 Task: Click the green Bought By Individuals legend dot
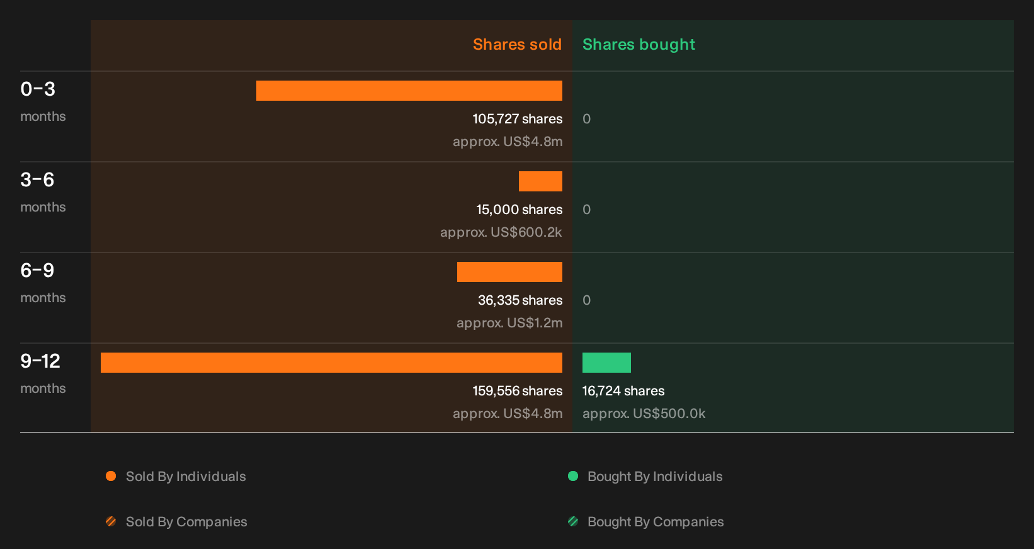pos(573,476)
